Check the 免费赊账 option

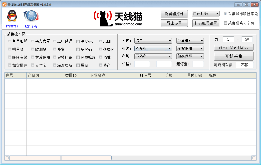(x=78, y=57)
